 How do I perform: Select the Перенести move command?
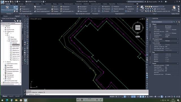tap(106, 7)
